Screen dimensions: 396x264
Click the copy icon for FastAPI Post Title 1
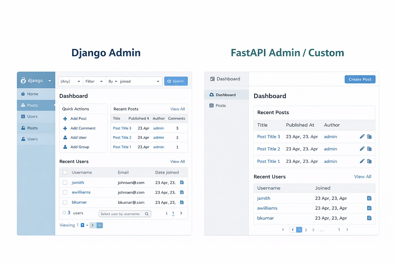point(369,161)
